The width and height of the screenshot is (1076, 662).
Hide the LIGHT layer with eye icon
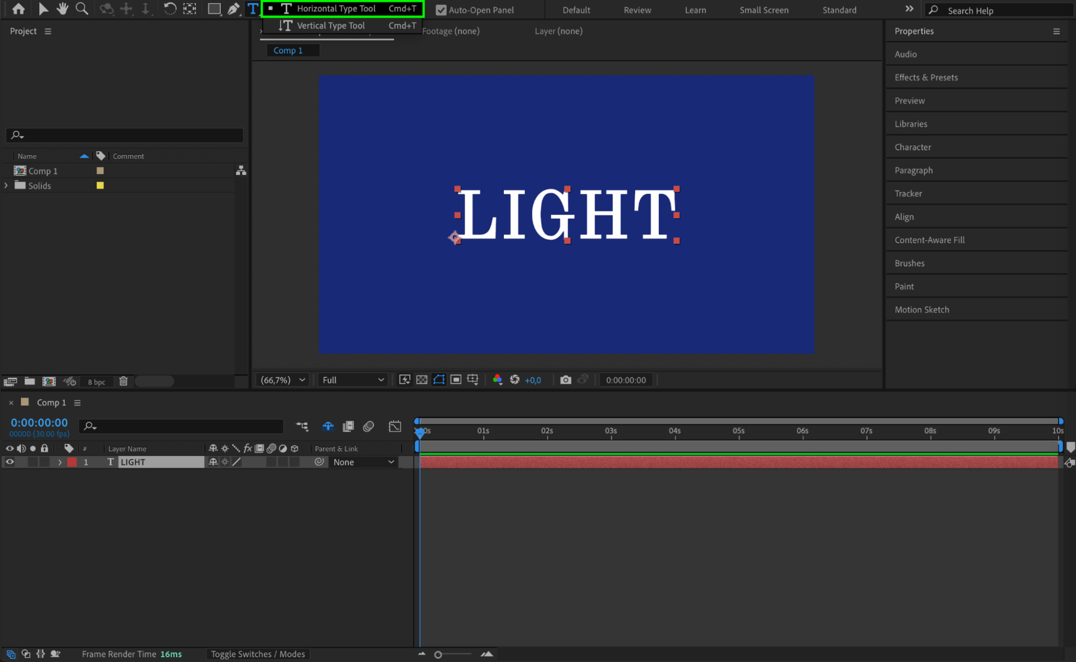10,462
